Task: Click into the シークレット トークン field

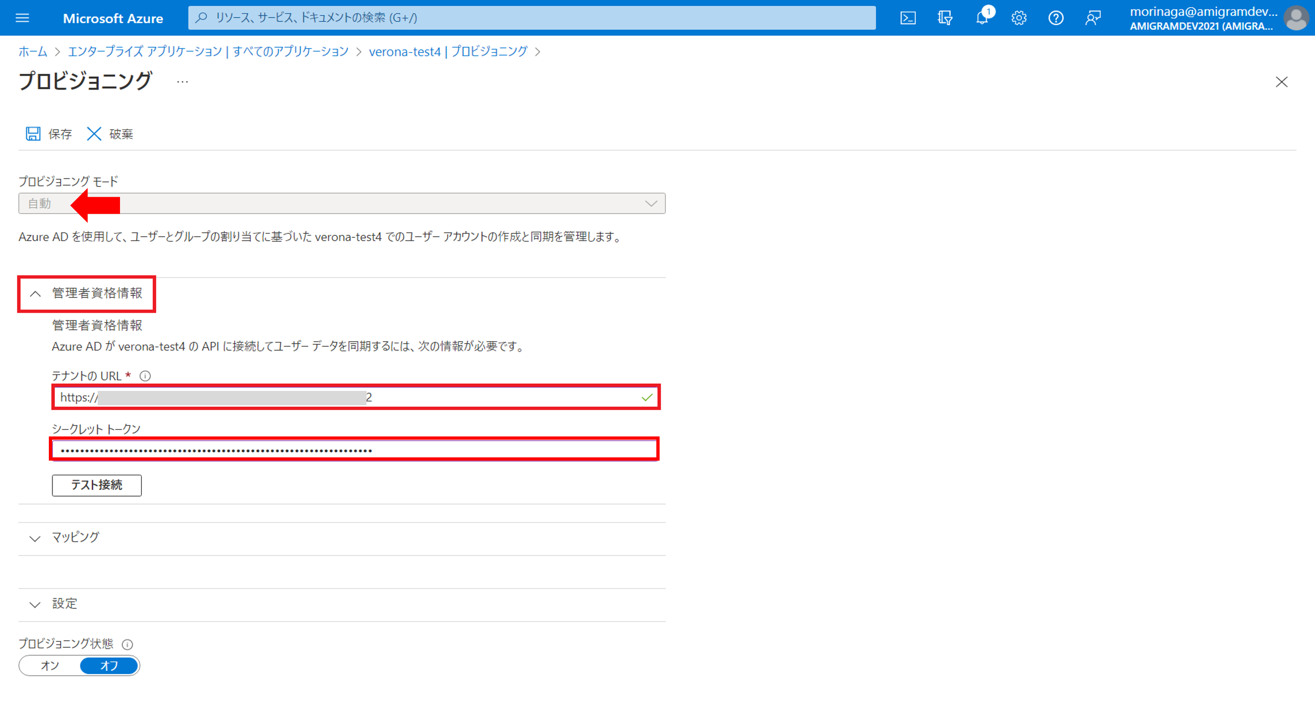Action: pyautogui.click(x=354, y=449)
